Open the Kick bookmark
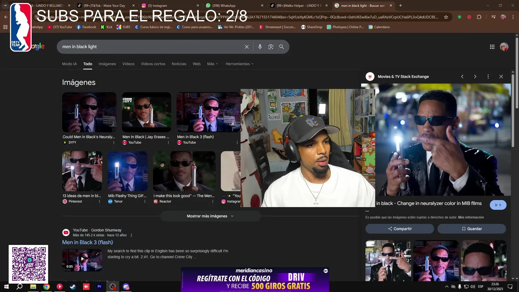 pos(107,27)
